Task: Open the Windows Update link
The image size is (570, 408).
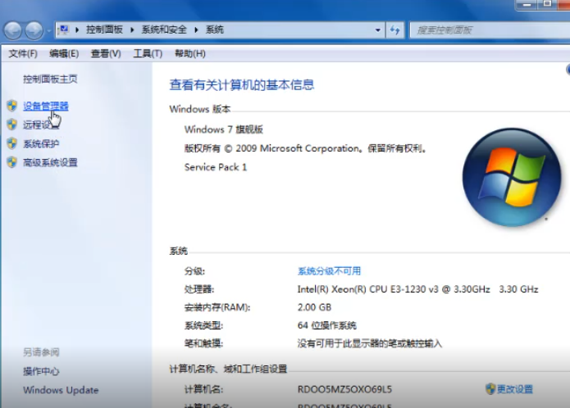Action: [61, 390]
